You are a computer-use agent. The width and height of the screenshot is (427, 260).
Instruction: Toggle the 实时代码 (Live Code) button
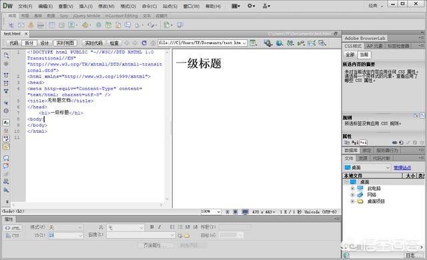click(93, 43)
